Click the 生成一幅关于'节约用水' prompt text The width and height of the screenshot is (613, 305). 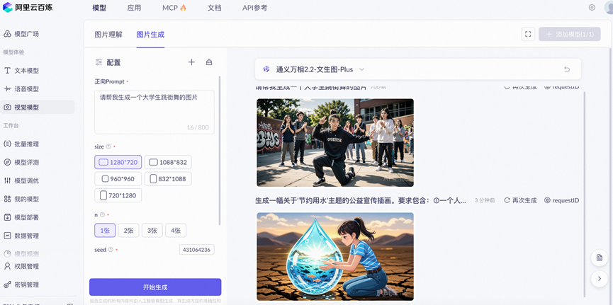point(361,200)
